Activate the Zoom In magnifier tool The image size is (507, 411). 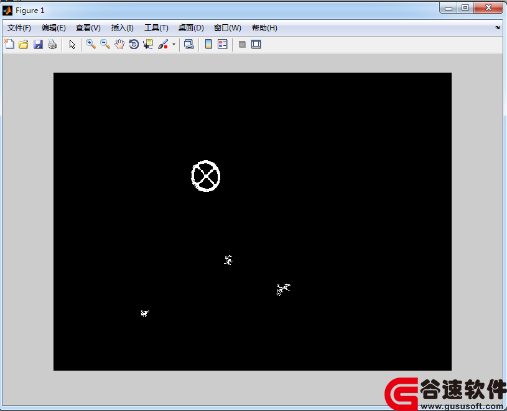point(91,44)
